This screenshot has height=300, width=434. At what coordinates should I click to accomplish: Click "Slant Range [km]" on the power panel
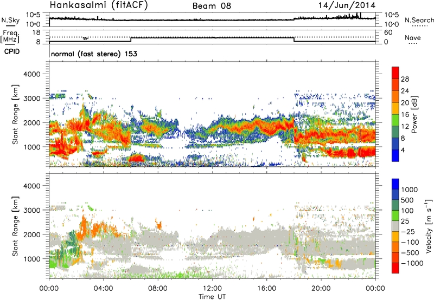[15, 114]
